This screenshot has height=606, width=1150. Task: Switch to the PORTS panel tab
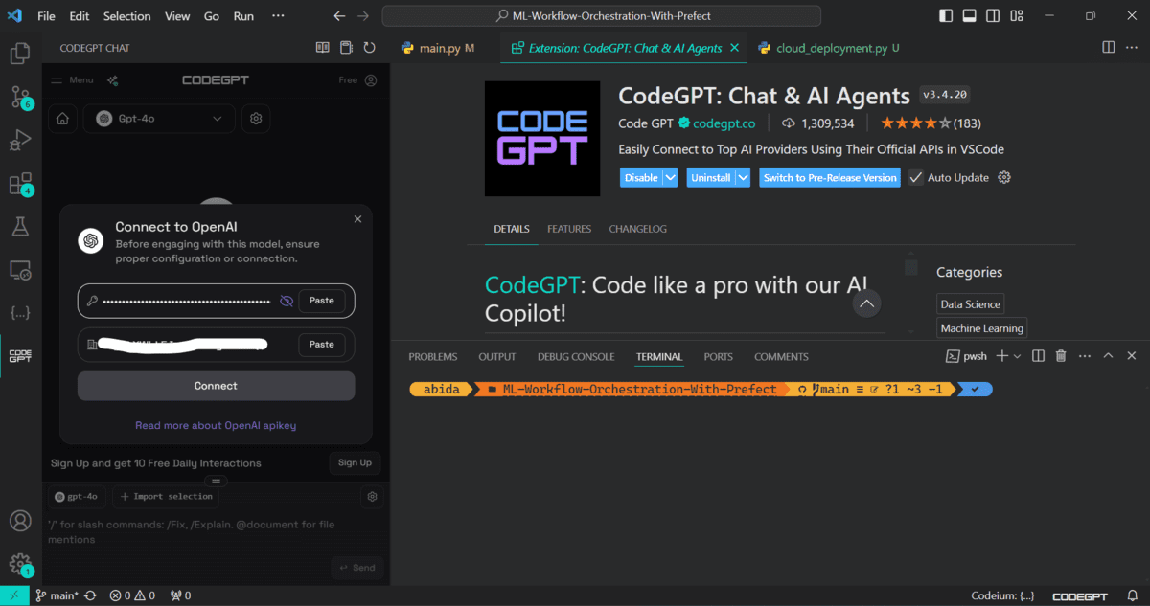click(x=718, y=356)
